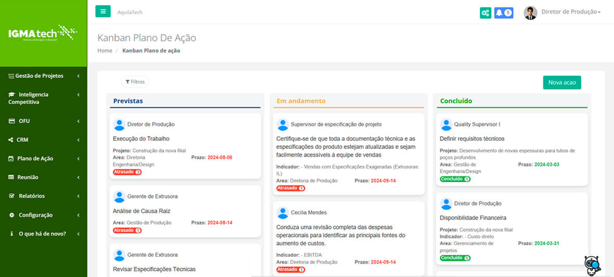Click the info icon beside O que há de novo

coord(11,233)
